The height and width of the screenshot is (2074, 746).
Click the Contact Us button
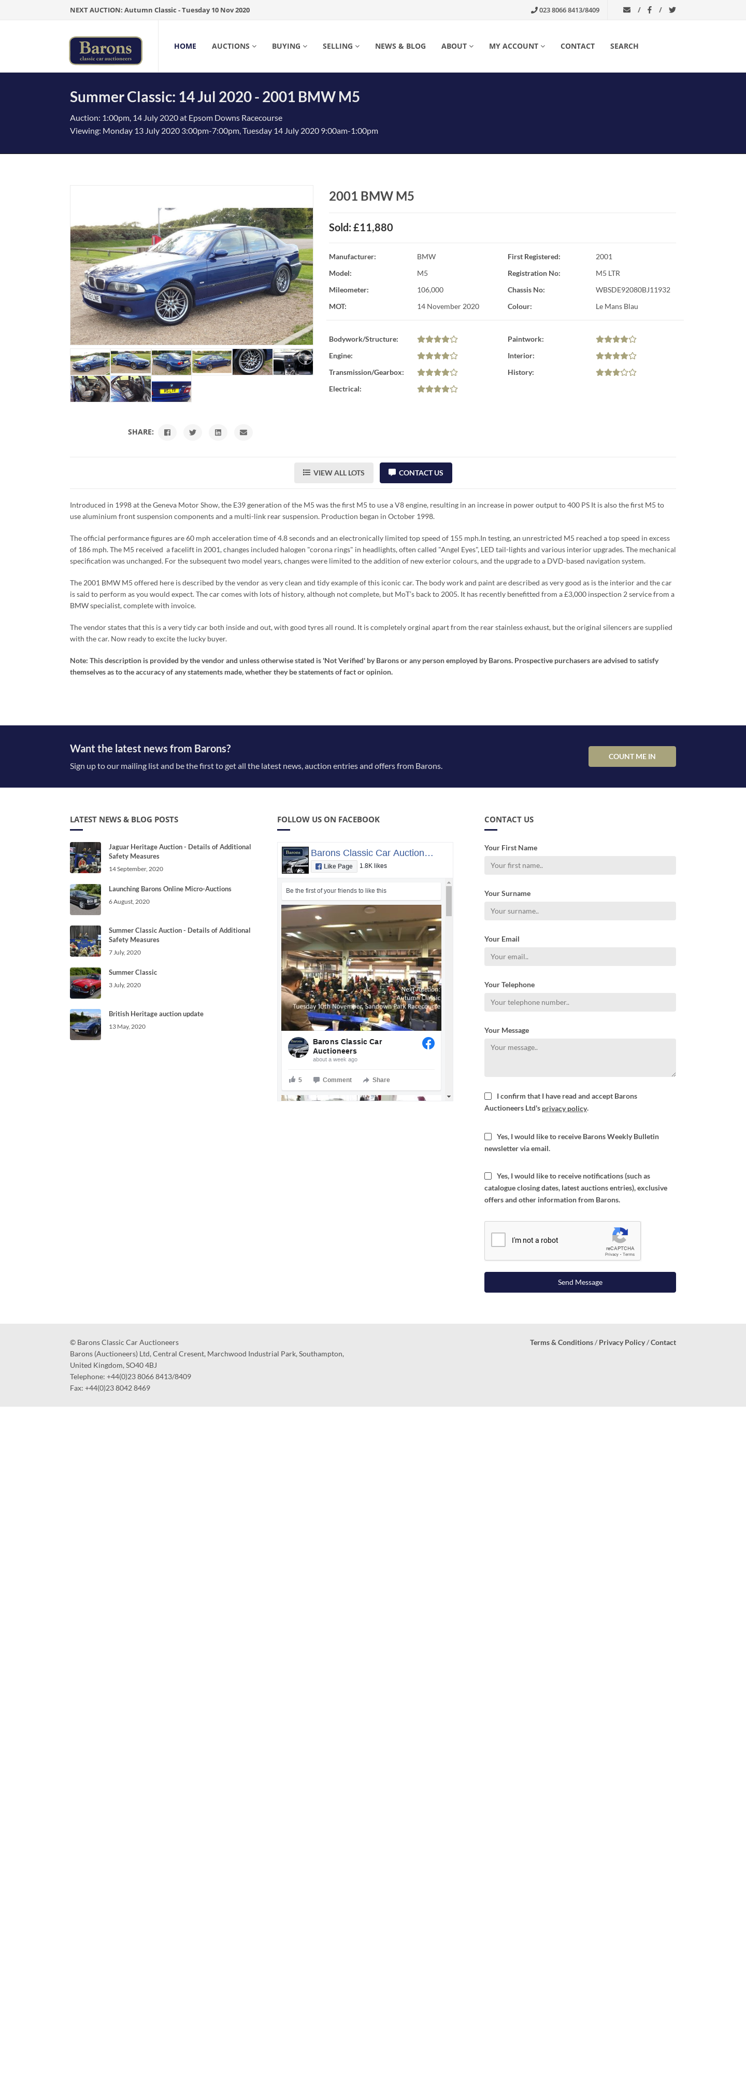(415, 472)
